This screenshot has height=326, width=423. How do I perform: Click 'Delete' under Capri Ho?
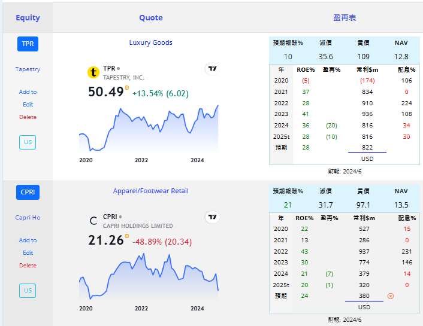click(x=28, y=266)
